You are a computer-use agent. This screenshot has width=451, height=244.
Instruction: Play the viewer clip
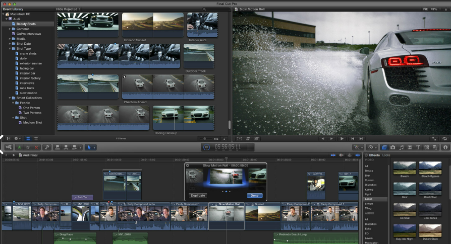342,139
